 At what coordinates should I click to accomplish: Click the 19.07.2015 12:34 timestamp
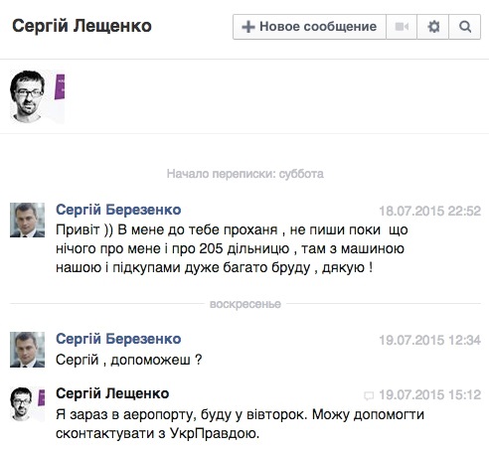(429, 340)
